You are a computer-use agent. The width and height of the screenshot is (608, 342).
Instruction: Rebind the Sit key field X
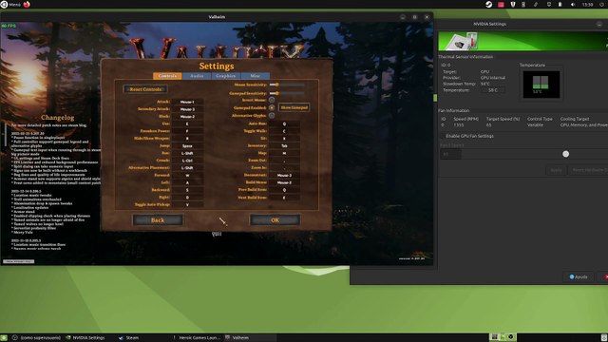(x=284, y=139)
